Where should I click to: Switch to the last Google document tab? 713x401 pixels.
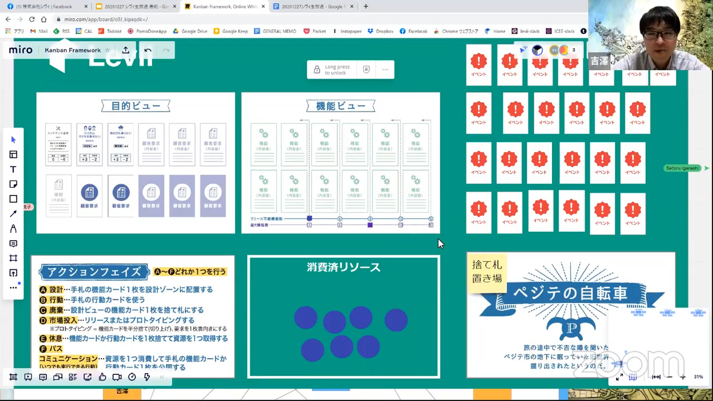313,7
